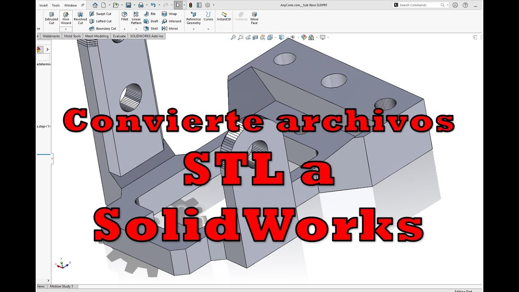Pin the menu bar with pushpin
This screenshot has width=519, height=292.
[83, 5]
